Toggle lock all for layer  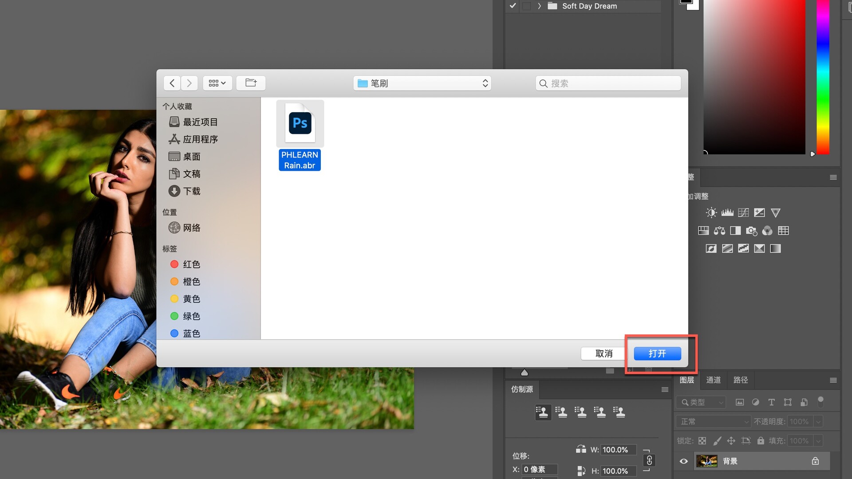pyautogui.click(x=761, y=441)
